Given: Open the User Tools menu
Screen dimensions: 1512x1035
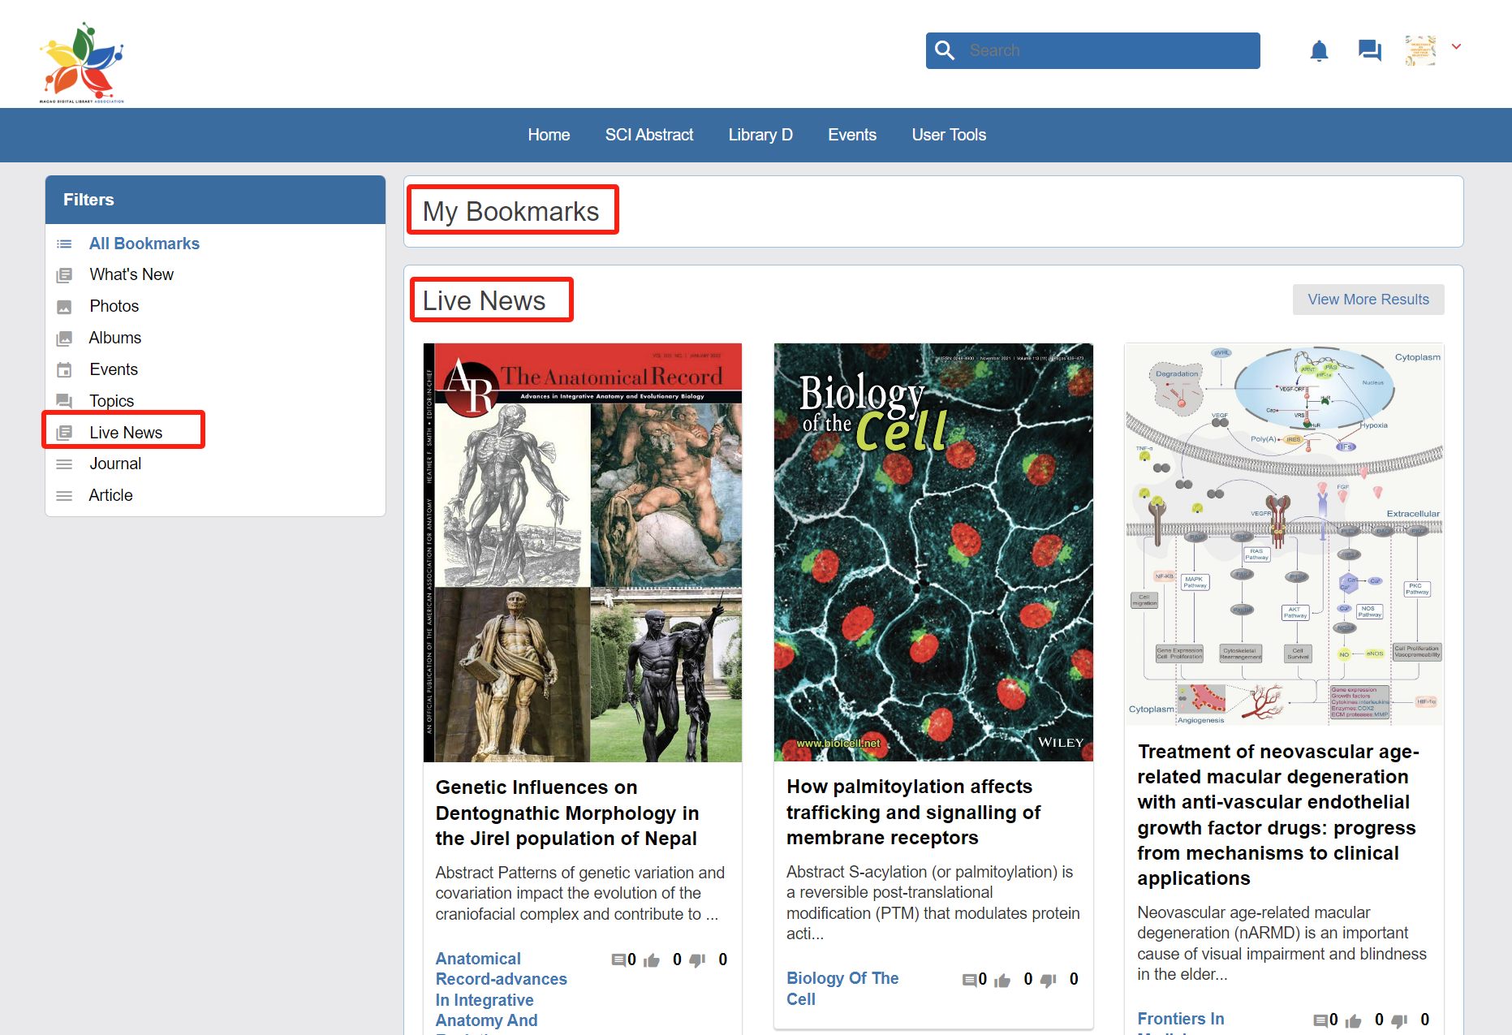Looking at the screenshot, I should click(x=948, y=135).
